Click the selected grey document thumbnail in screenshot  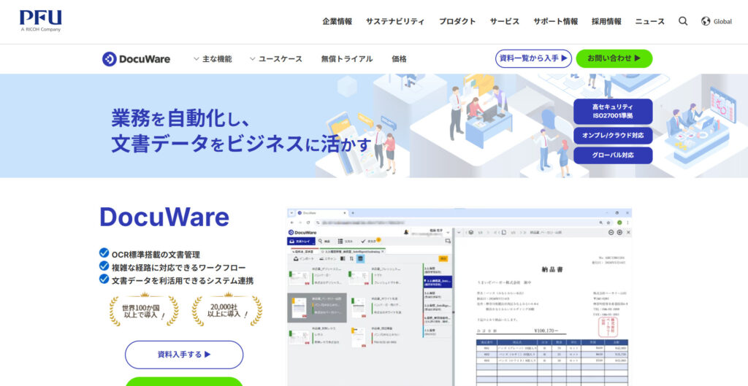click(x=317, y=308)
